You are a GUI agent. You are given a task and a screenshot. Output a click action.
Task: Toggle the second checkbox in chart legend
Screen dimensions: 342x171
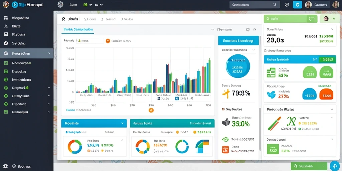(x=177, y=99)
